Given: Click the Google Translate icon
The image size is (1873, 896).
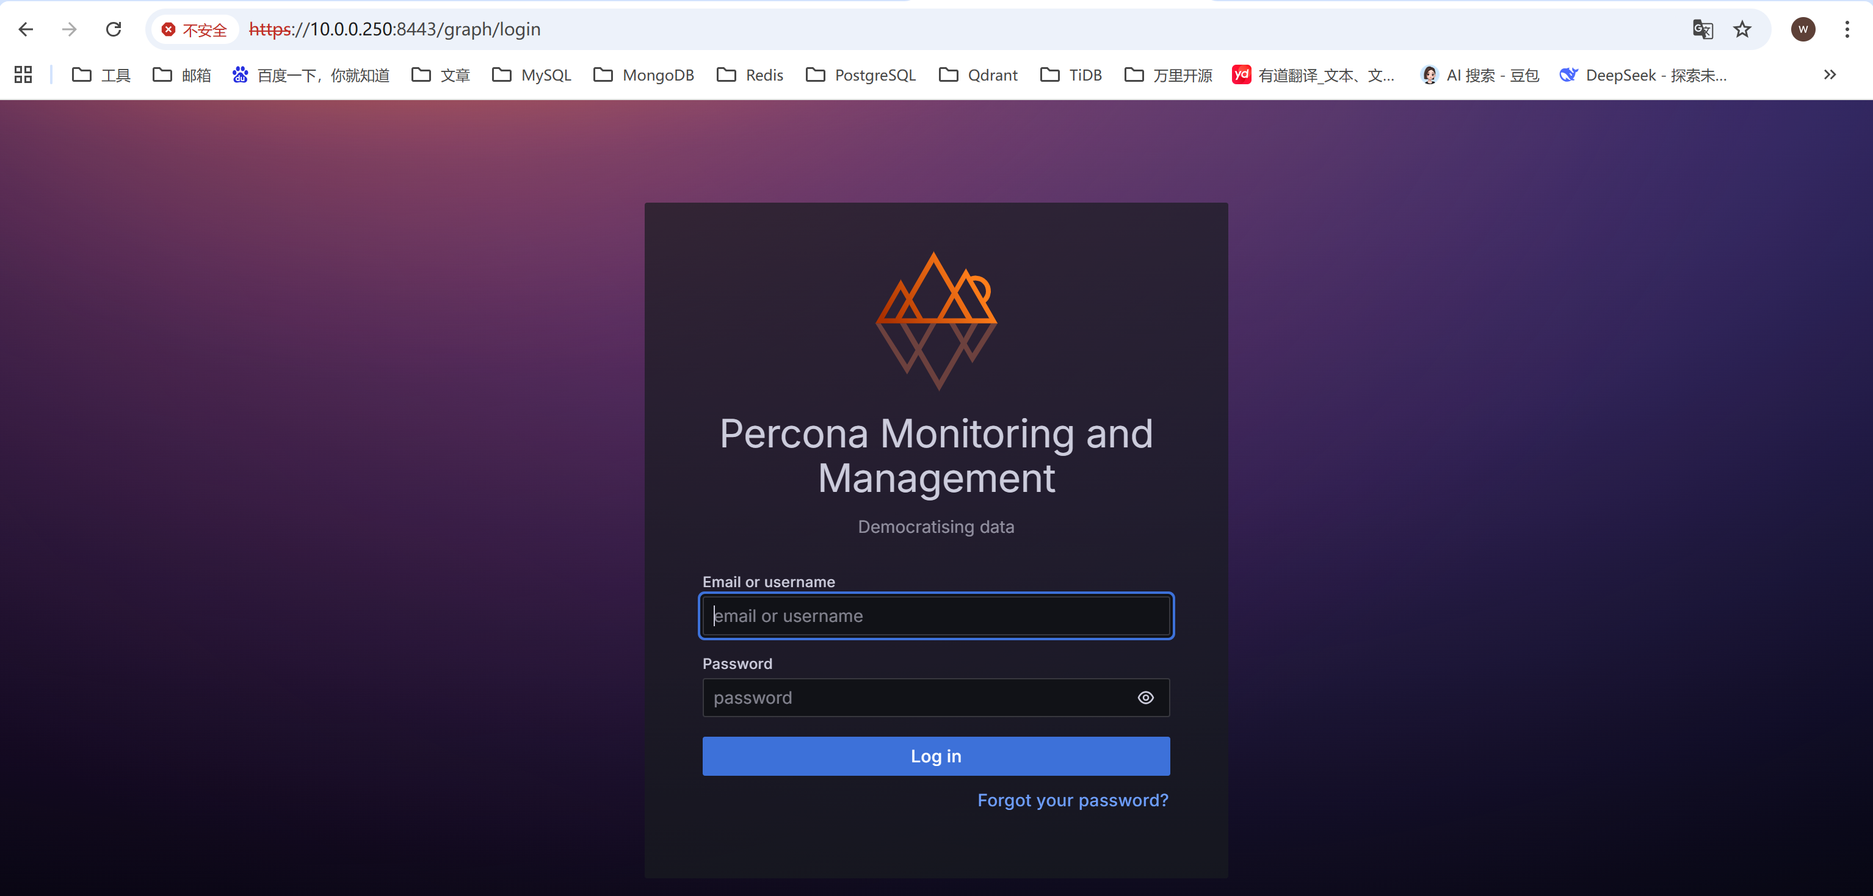Looking at the screenshot, I should 1702,29.
